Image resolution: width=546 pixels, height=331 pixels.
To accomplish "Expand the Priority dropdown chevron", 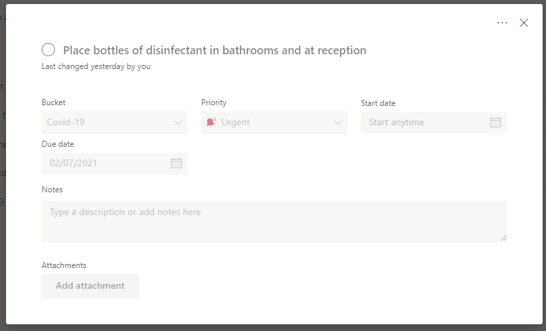I will 338,123.
